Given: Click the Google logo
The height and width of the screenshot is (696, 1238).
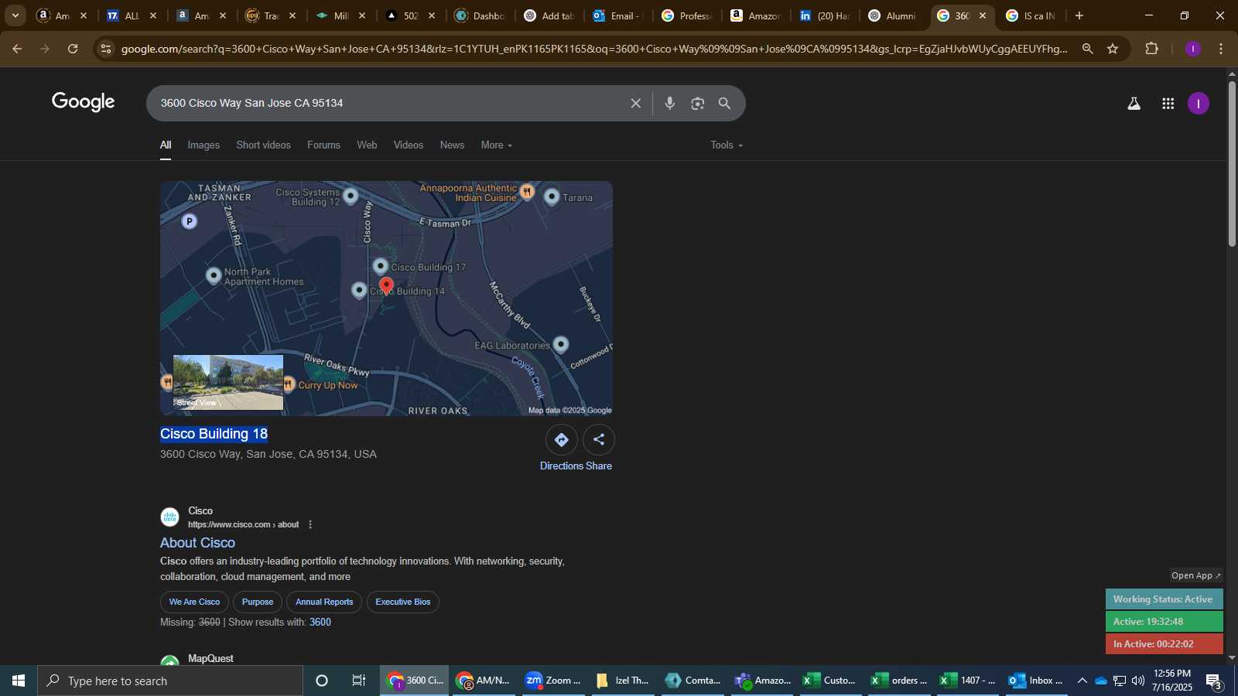Looking at the screenshot, I should [84, 102].
